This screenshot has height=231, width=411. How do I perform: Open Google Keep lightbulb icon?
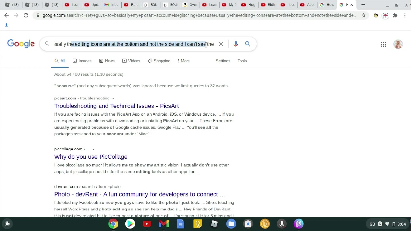pyautogui.click(x=197, y=224)
